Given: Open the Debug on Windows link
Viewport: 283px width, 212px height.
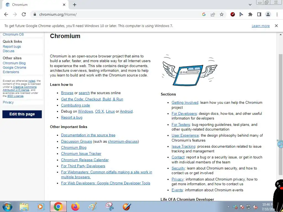Looking at the screenshot, I should 86,112.
